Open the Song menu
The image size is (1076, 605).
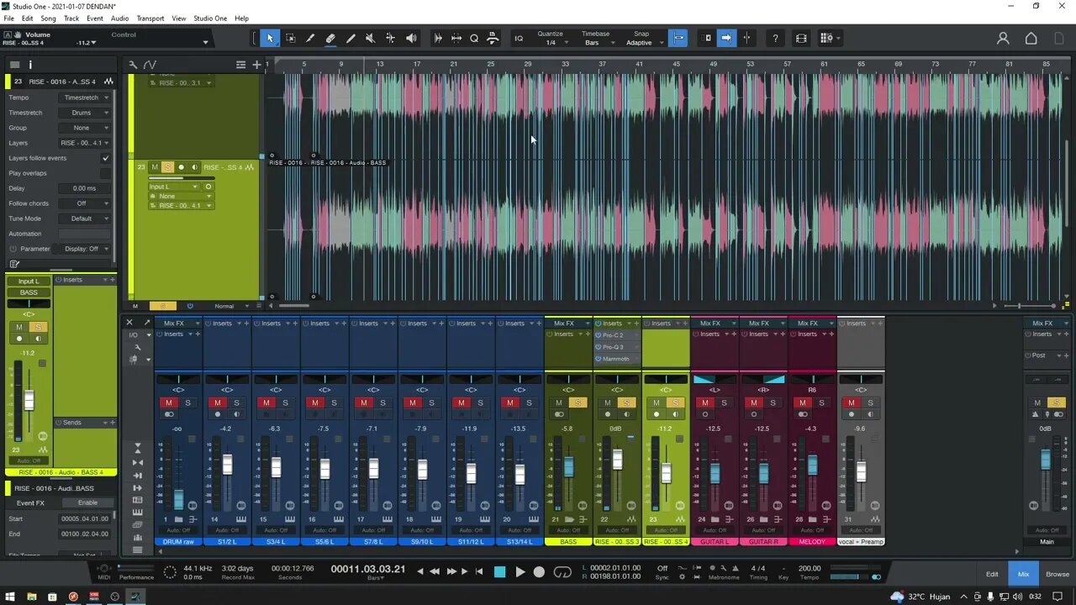click(49, 18)
